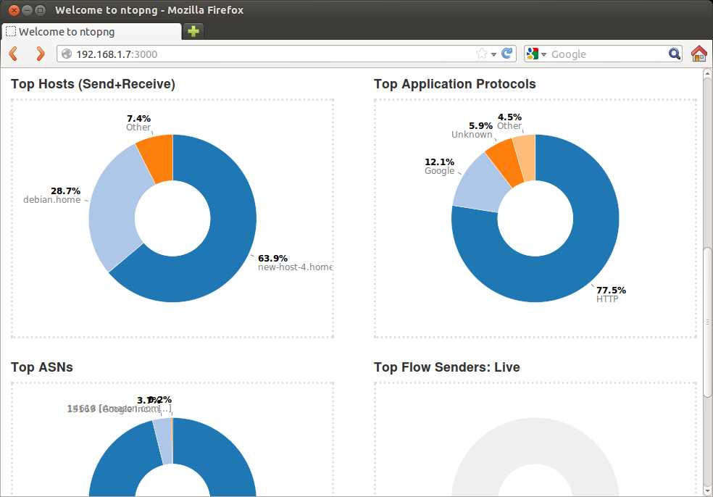Open a new tab with the plus button
This screenshot has width=713, height=497.
[x=193, y=31]
